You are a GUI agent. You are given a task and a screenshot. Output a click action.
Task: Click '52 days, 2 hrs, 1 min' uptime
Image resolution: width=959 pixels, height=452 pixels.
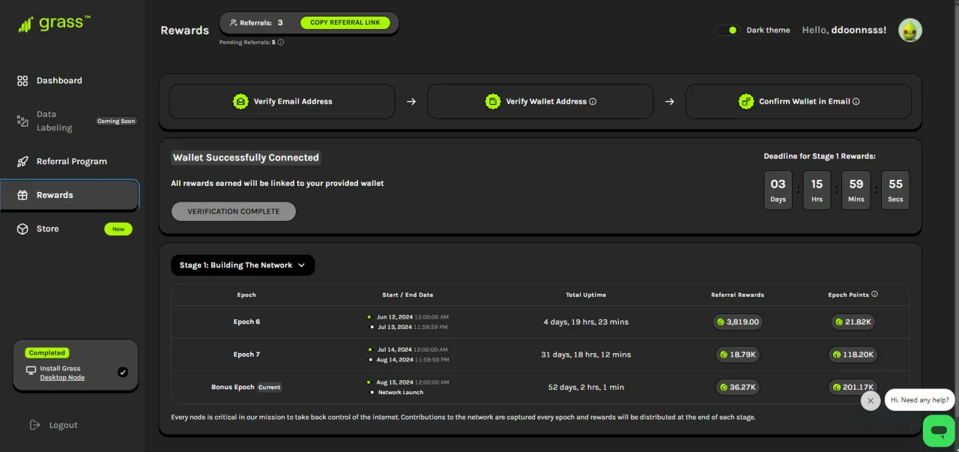tap(586, 388)
